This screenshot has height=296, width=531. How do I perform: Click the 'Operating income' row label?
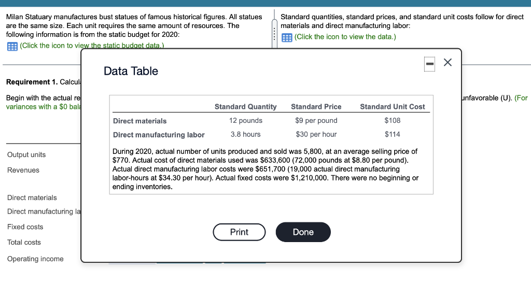(35, 259)
